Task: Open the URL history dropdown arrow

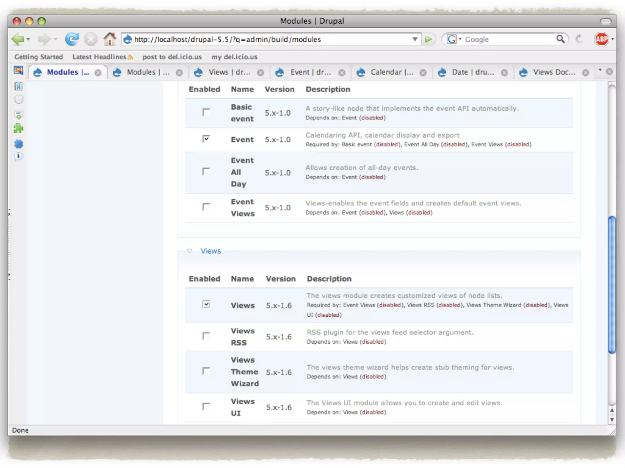Action: (415, 39)
